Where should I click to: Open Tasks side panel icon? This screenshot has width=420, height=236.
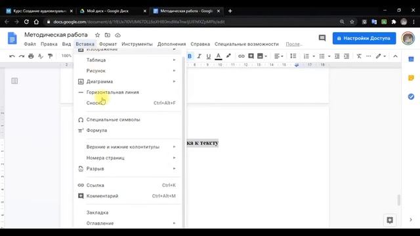click(411, 96)
